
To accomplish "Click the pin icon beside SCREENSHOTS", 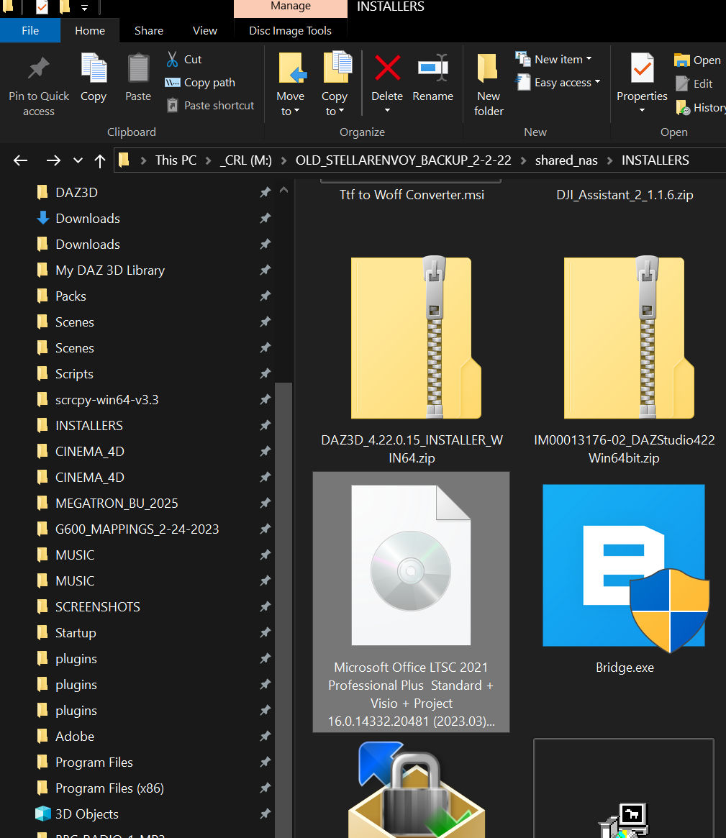I will point(266,606).
